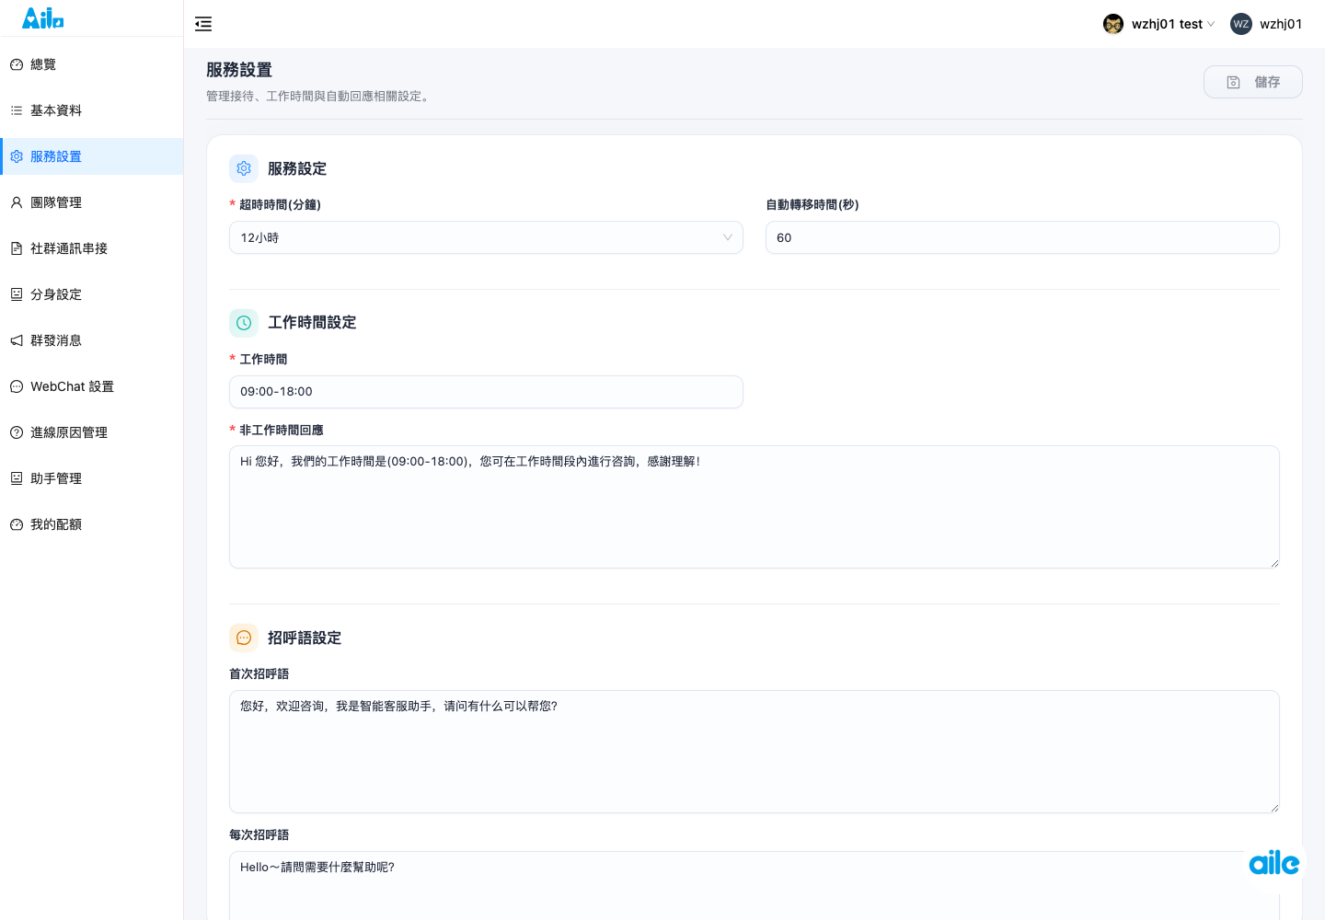Click into the 首次招呼語 text area

(x=755, y=752)
